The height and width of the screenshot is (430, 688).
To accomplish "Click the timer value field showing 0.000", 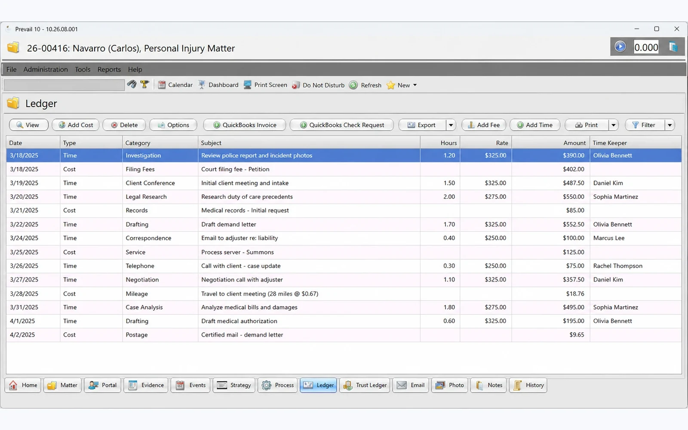I will (646, 47).
